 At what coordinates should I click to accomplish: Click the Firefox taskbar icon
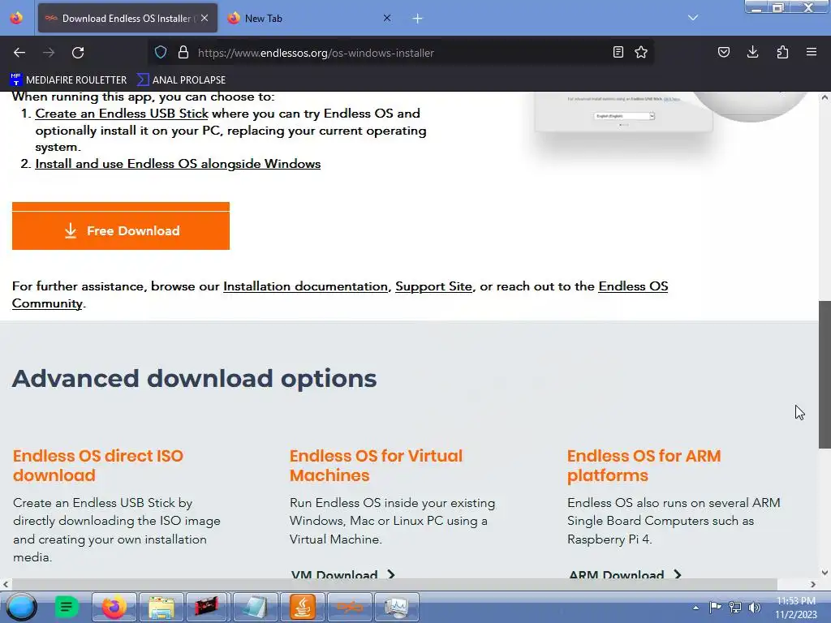(114, 607)
